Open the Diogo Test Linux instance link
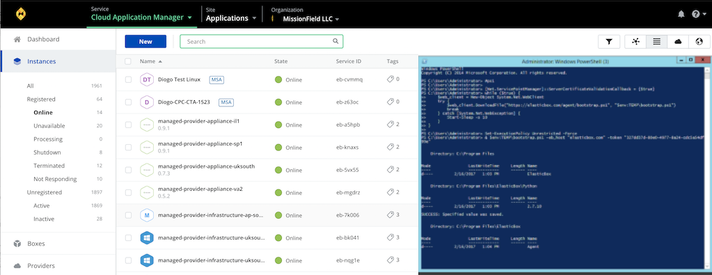Screen dimensions: 712x275 point(179,79)
